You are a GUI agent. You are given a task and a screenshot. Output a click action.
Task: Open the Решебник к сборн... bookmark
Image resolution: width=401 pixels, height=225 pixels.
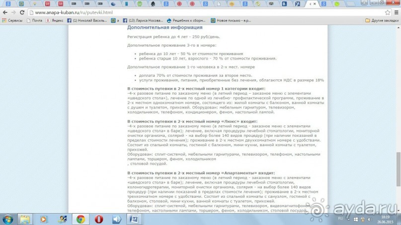pos(186,20)
